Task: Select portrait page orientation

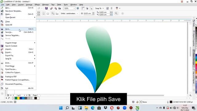Action: click(x=44, y=14)
